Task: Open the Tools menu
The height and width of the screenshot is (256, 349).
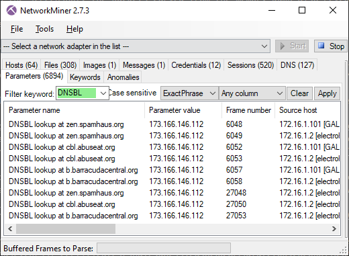Action: tap(44, 29)
